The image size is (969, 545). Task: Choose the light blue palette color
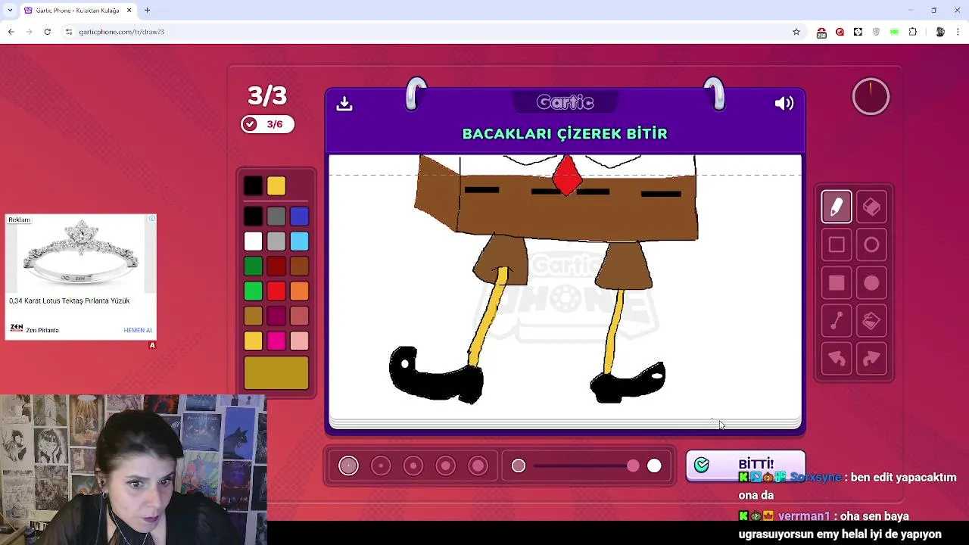(x=299, y=241)
